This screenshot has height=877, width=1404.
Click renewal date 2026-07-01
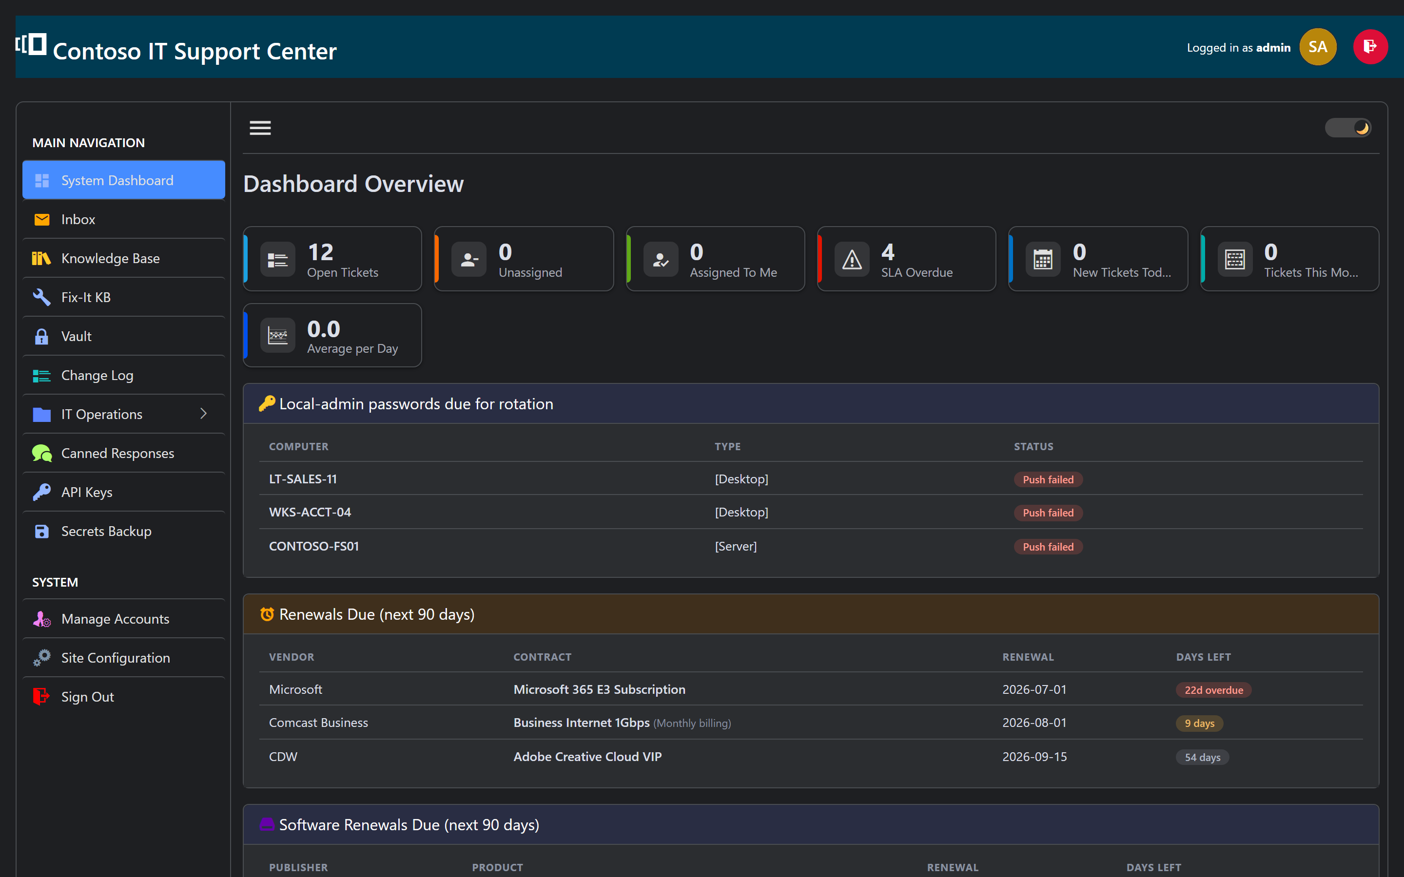pos(1034,689)
